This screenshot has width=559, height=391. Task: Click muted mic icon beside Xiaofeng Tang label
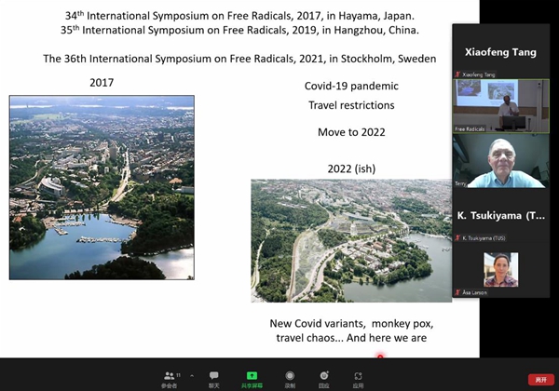point(457,73)
